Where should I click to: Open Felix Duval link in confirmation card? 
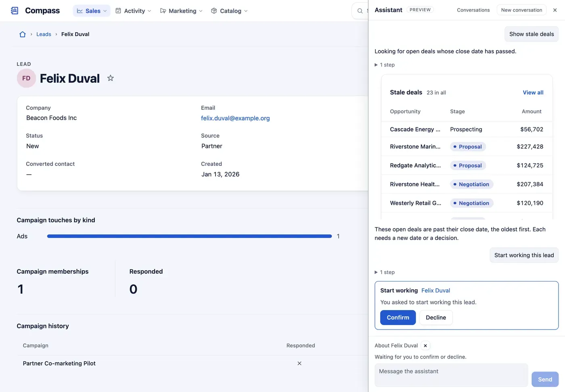(435, 290)
